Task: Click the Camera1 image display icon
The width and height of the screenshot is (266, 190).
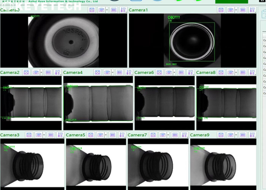Action: coord(243,10)
